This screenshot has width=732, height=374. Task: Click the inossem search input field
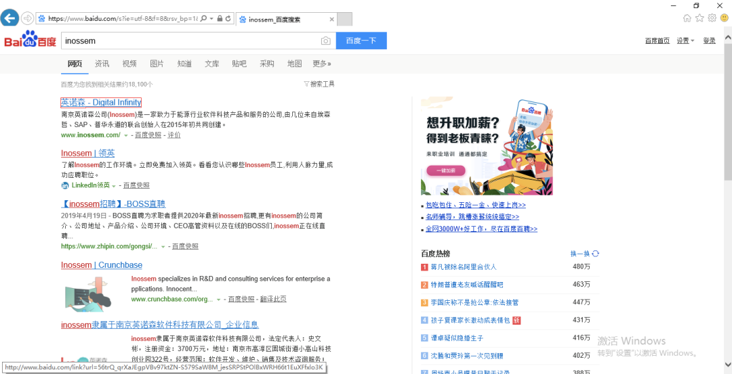point(191,41)
